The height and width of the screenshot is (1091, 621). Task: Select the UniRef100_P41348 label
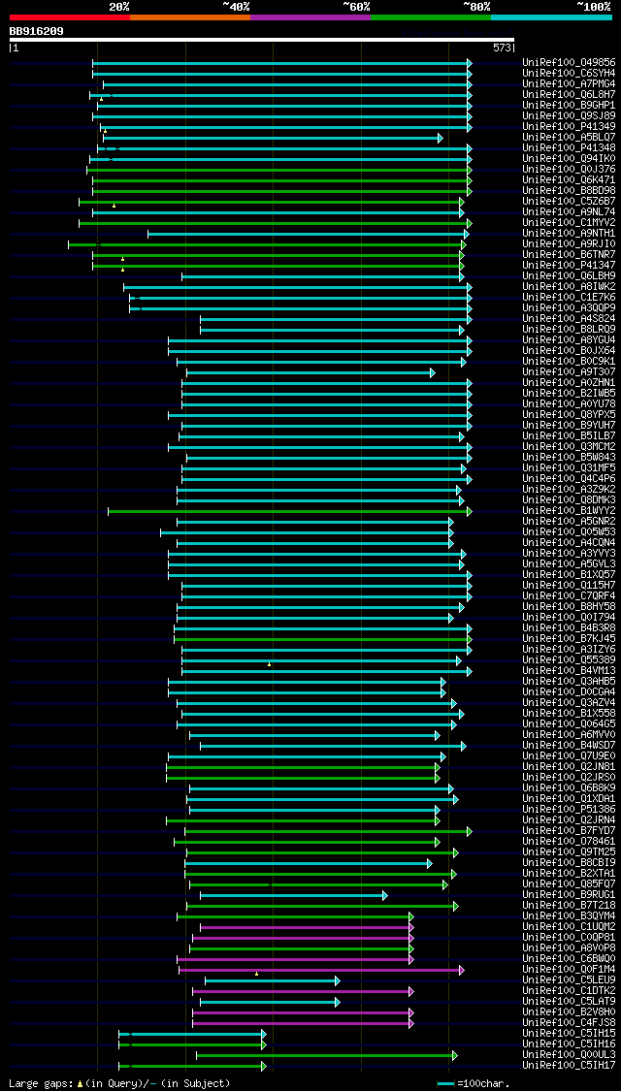pyautogui.click(x=569, y=148)
